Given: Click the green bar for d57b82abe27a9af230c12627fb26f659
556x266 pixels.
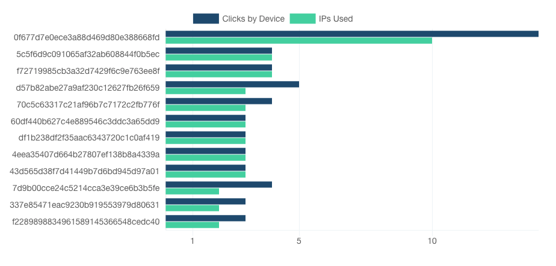Looking at the screenshot, I should 206,91.
